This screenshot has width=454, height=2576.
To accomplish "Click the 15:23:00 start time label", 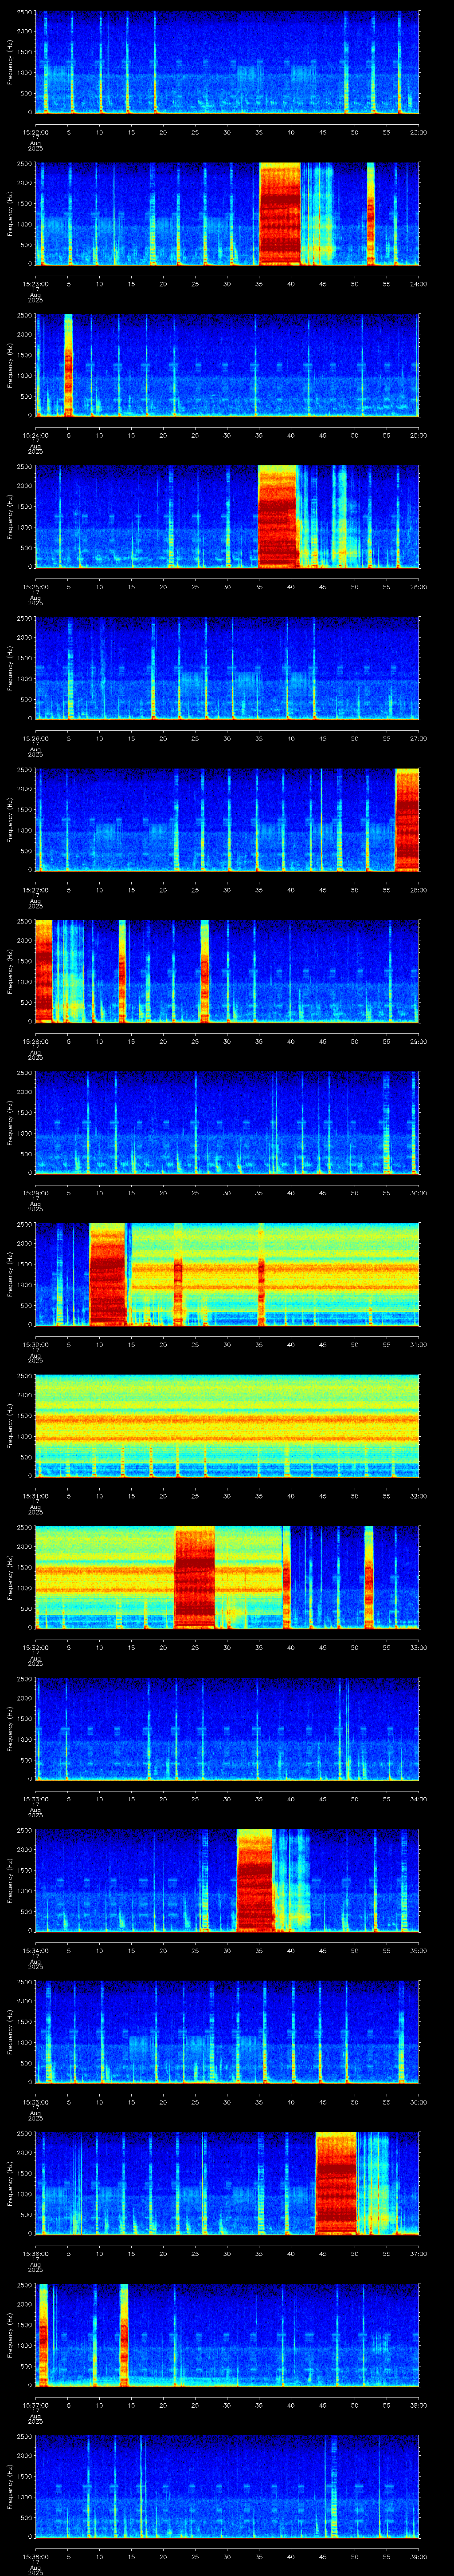I will pos(35,284).
